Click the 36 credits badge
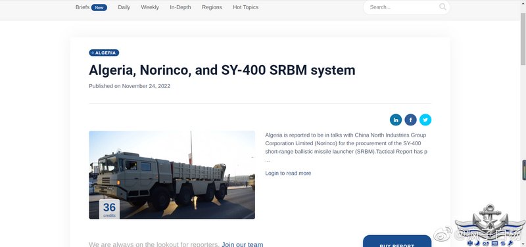526x247 pixels. [109, 209]
